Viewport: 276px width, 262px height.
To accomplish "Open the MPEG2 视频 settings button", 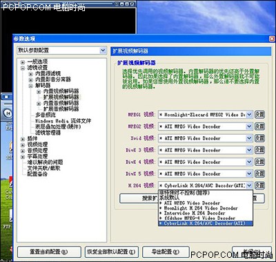I will pyautogui.click(x=259, y=127).
